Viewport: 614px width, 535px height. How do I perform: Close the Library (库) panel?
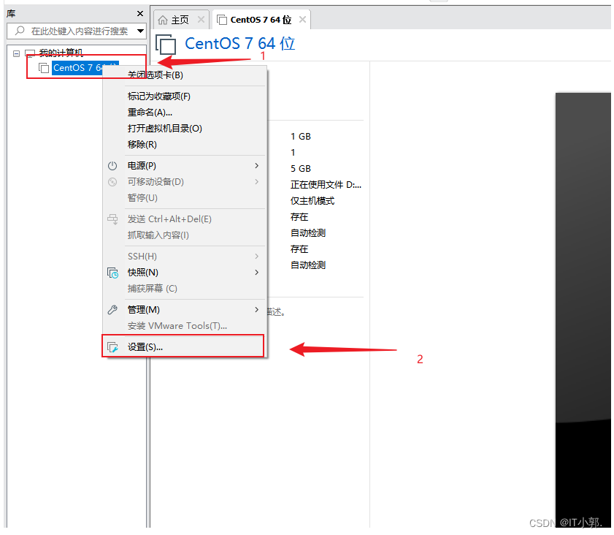tap(140, 14)
